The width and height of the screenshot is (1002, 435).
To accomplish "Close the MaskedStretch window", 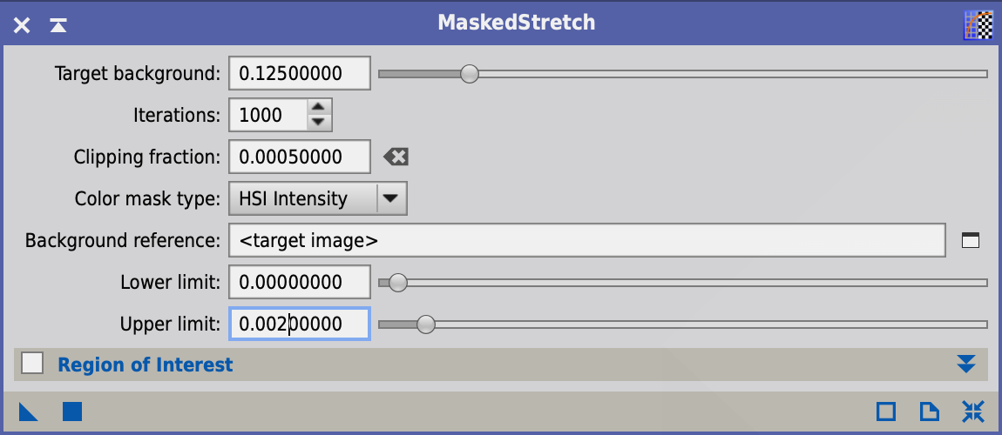I will 22,25.
